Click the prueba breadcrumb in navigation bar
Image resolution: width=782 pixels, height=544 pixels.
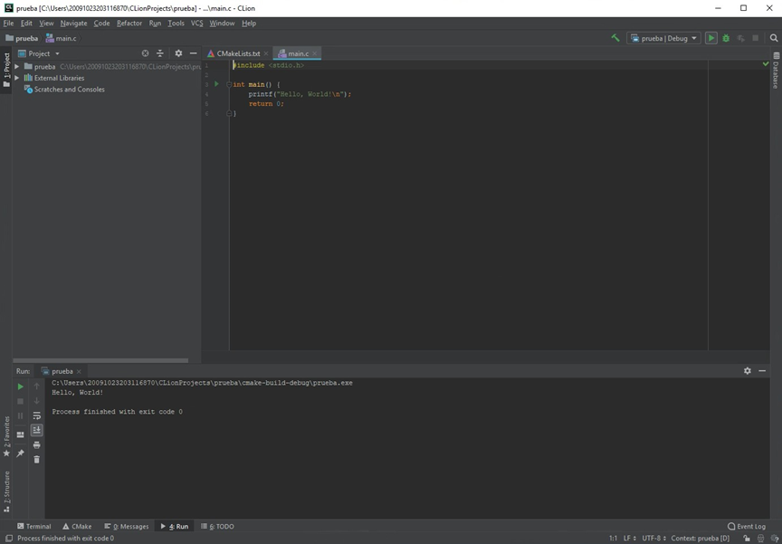click(22, 38)
